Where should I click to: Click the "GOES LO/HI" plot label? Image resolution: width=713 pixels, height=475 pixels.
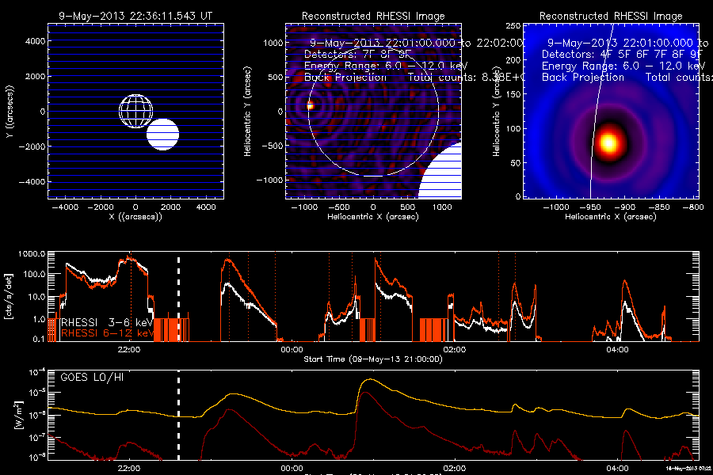pyautogui.click(x=93, y=378)
